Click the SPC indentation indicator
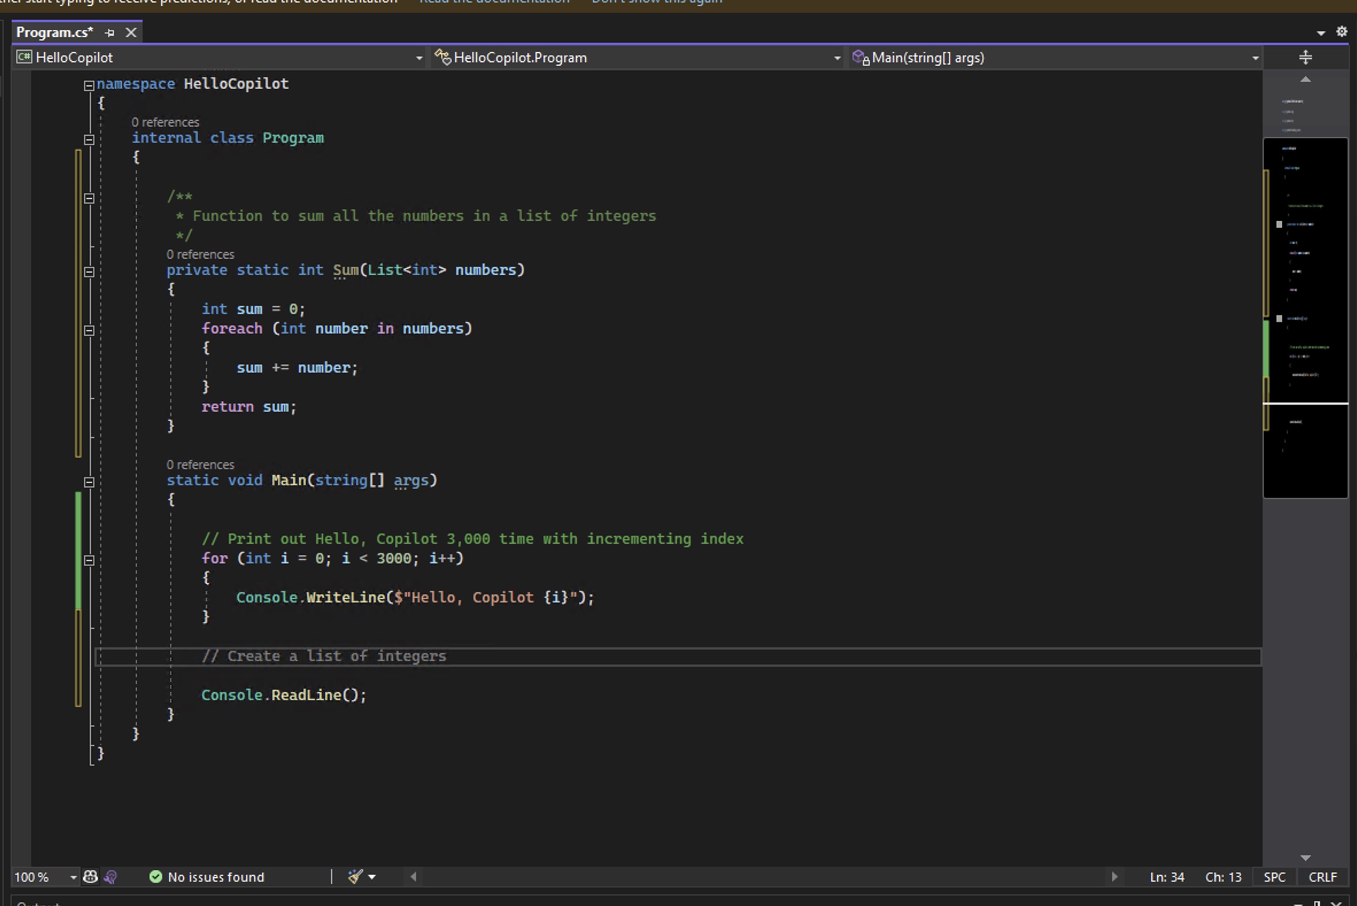Screen dimensions: 1357x906 (1274, 877)
